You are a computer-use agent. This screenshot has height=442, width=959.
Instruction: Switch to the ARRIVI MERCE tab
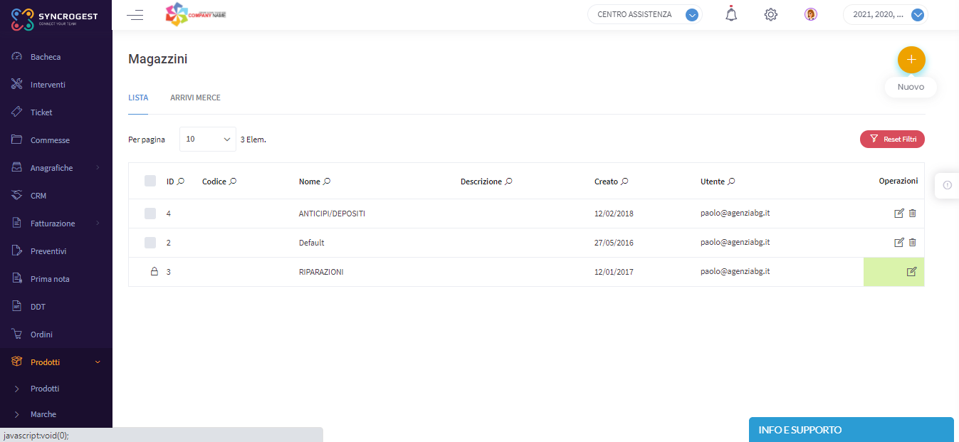195,98
